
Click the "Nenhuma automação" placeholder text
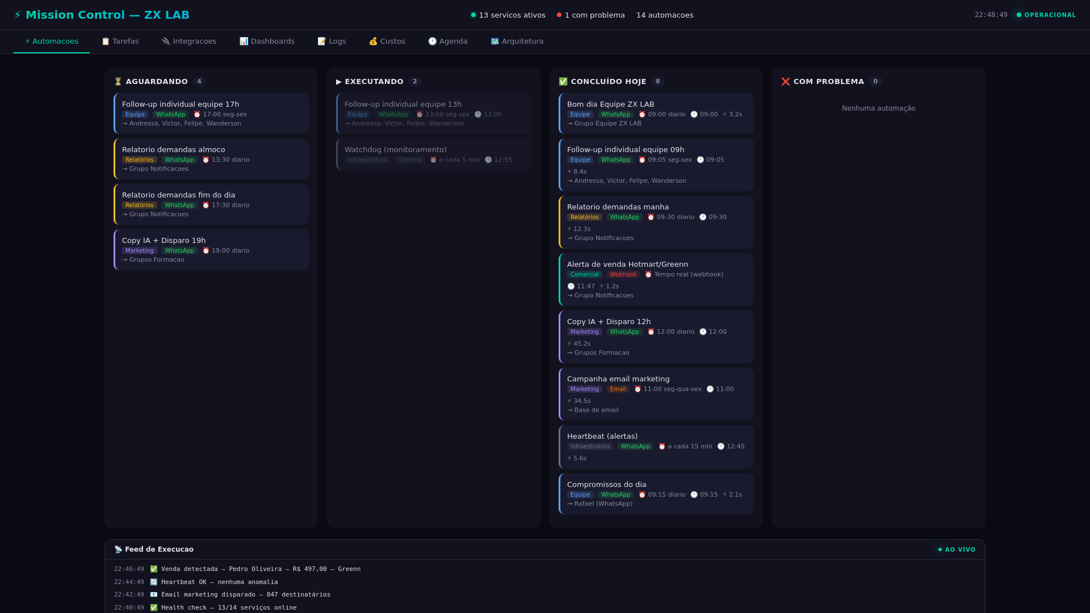coord(879,108)
